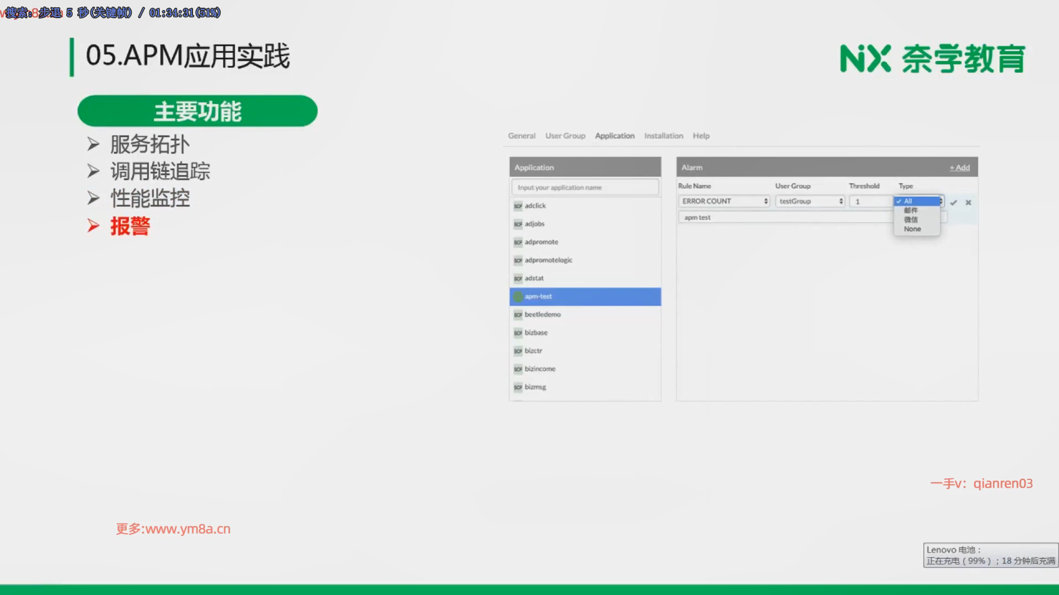Screen dimensions: 1059x595
Task: Open the Installation tab
Action: (x=664, y=136)
